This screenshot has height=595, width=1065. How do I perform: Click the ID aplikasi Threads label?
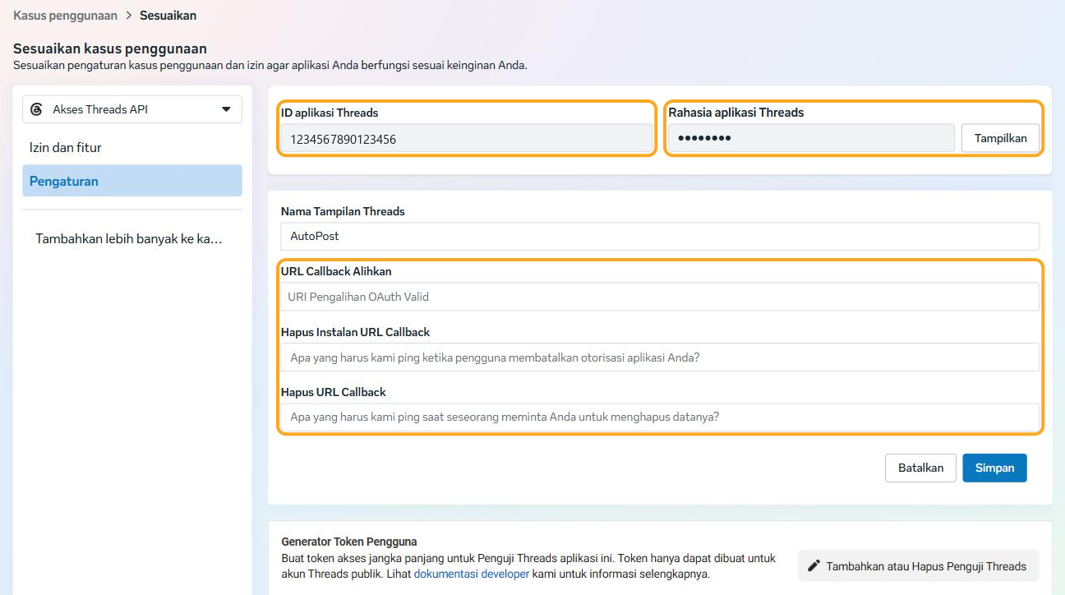tap(330, 113)
